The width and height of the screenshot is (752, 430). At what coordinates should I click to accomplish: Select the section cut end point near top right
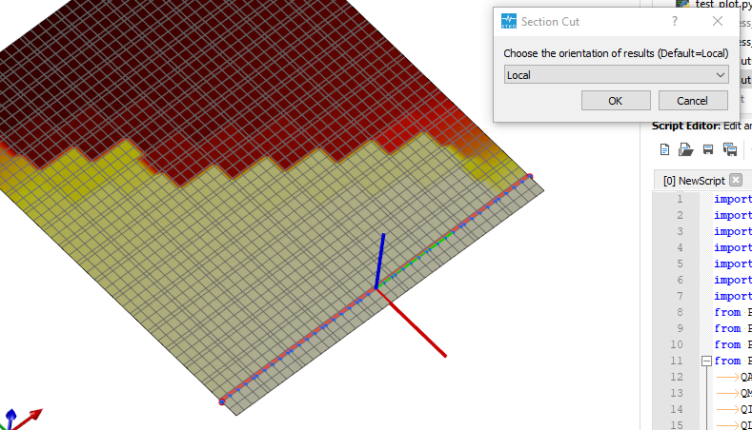(530, 176)
